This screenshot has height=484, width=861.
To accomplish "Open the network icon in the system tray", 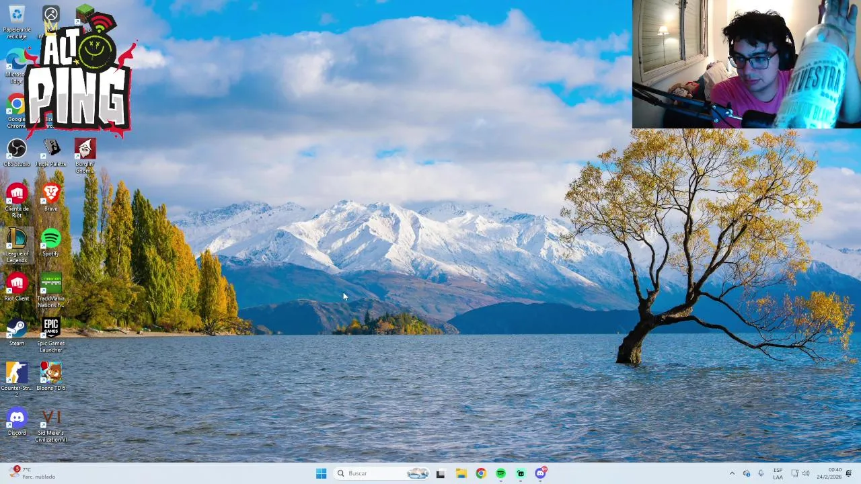I will point(794,473).
